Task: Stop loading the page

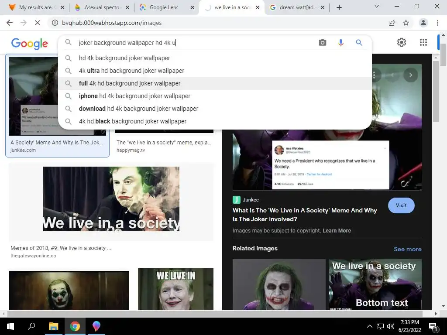Action: click(38, 23)
